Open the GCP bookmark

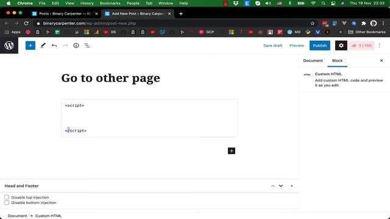click(207, 32)
